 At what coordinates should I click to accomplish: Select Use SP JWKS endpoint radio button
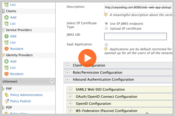coord(106,24)
